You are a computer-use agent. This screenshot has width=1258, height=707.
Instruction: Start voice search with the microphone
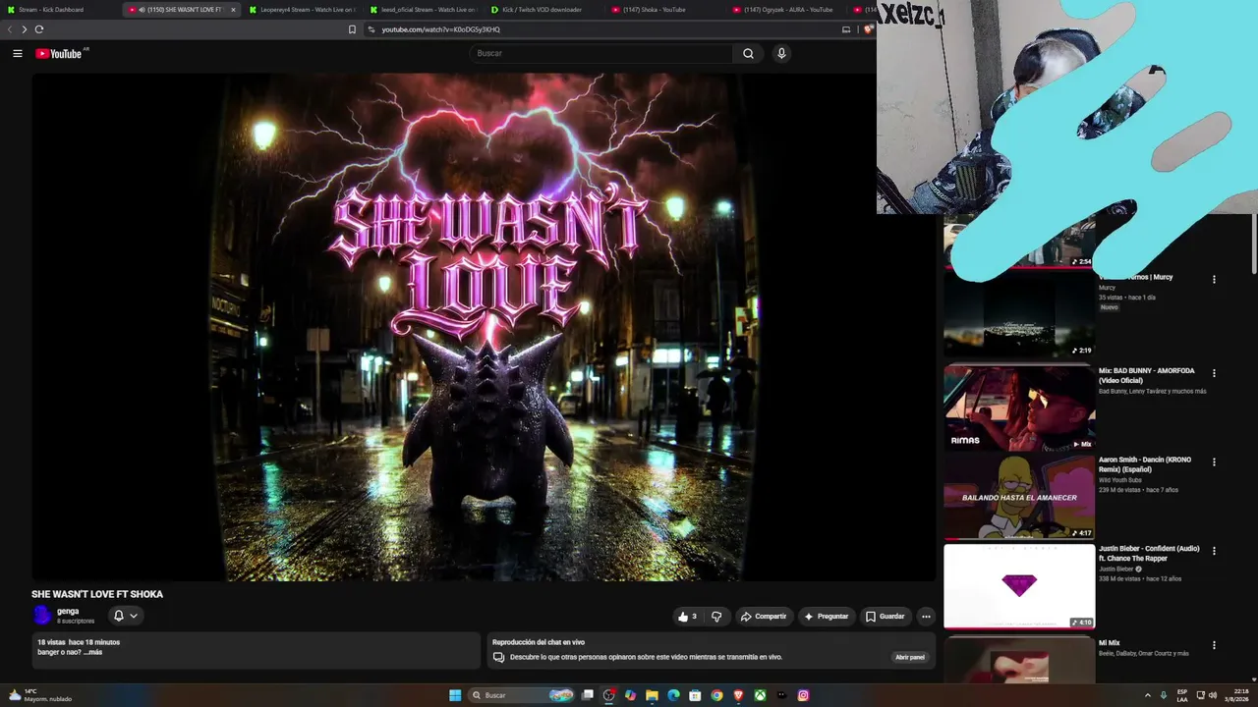click(x=781, y=54)
